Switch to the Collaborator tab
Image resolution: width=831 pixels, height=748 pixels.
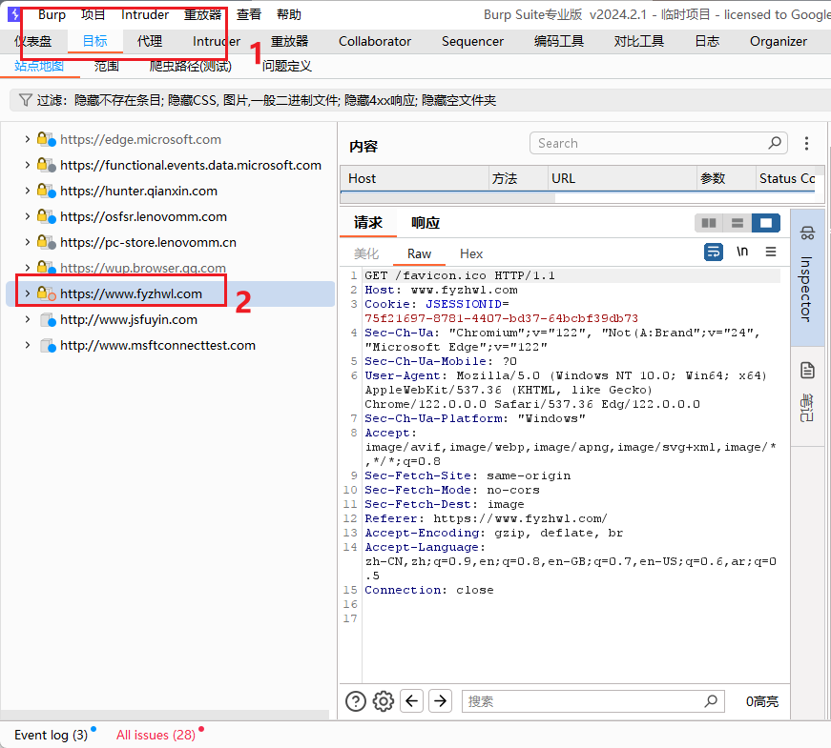[375, 41]
